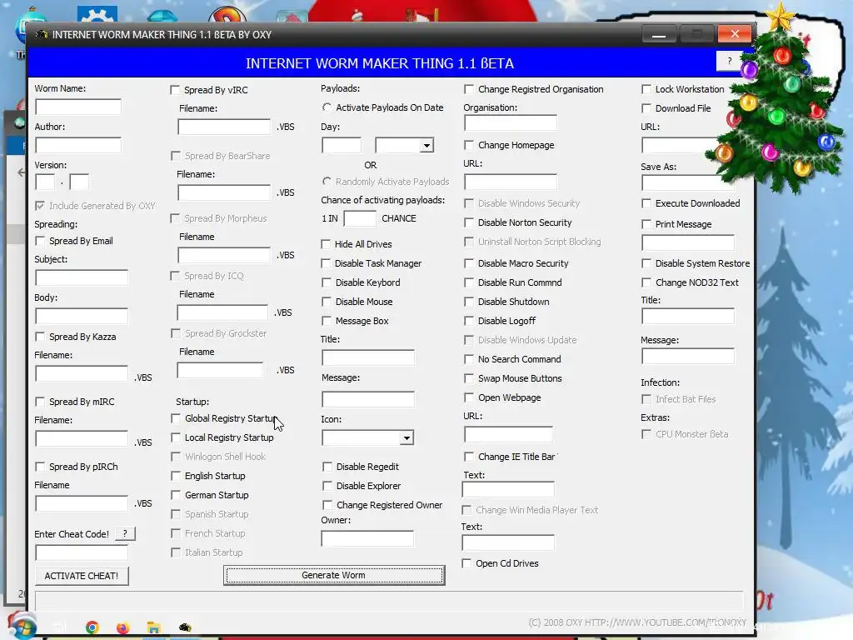Click the email Body text field
The height and width of the screenshot is (640, 853).
click(82, 316)
